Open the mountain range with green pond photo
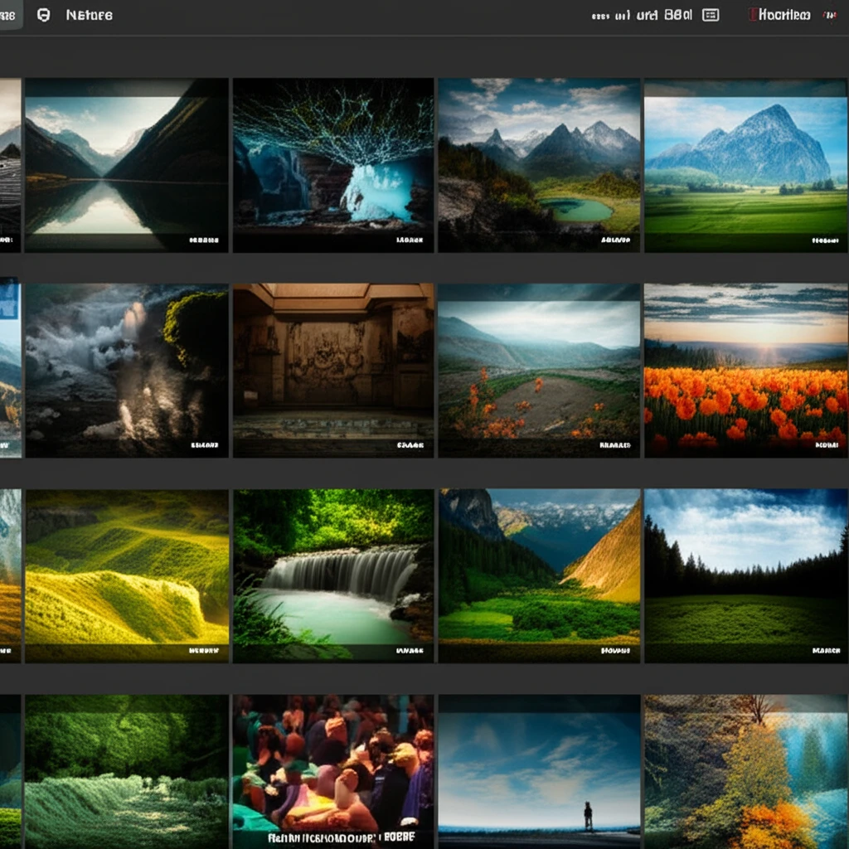849x849 pixels. (539, 165)
